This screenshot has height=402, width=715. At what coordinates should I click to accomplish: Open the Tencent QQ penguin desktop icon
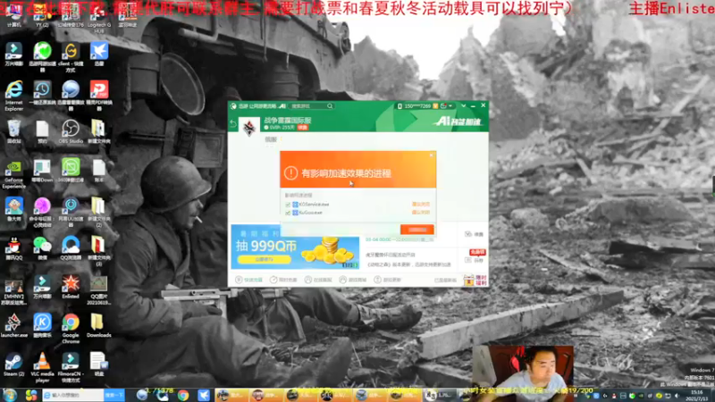tap(13, 248)
